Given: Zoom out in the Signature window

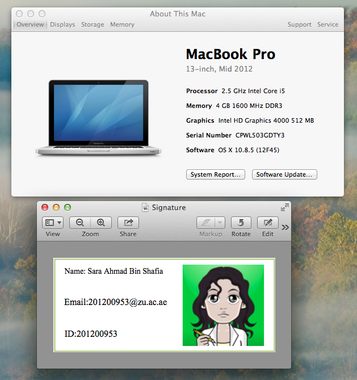Looking at the screenshot, I should coord(80,223).
